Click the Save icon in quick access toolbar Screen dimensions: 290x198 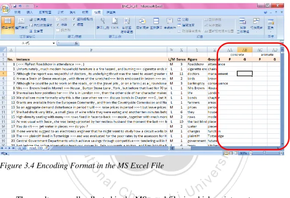15,6
